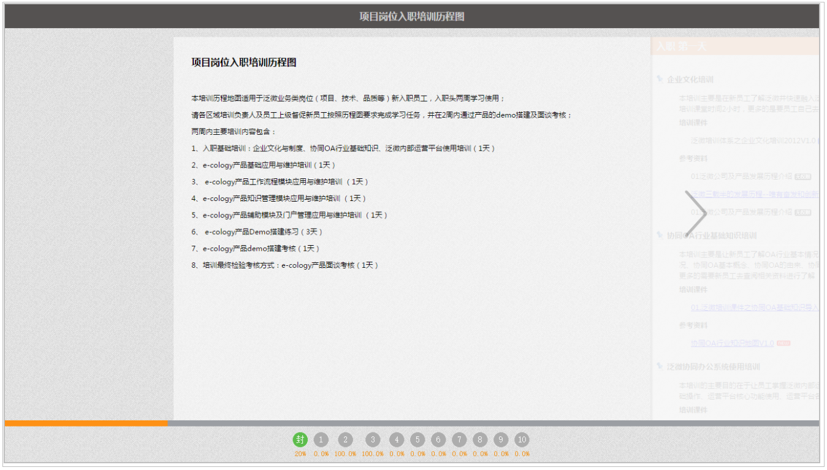This screenshot has width=827, height=470.
Task: Click the line 两周内主要培训内容包含
Action: coord(234,132)
